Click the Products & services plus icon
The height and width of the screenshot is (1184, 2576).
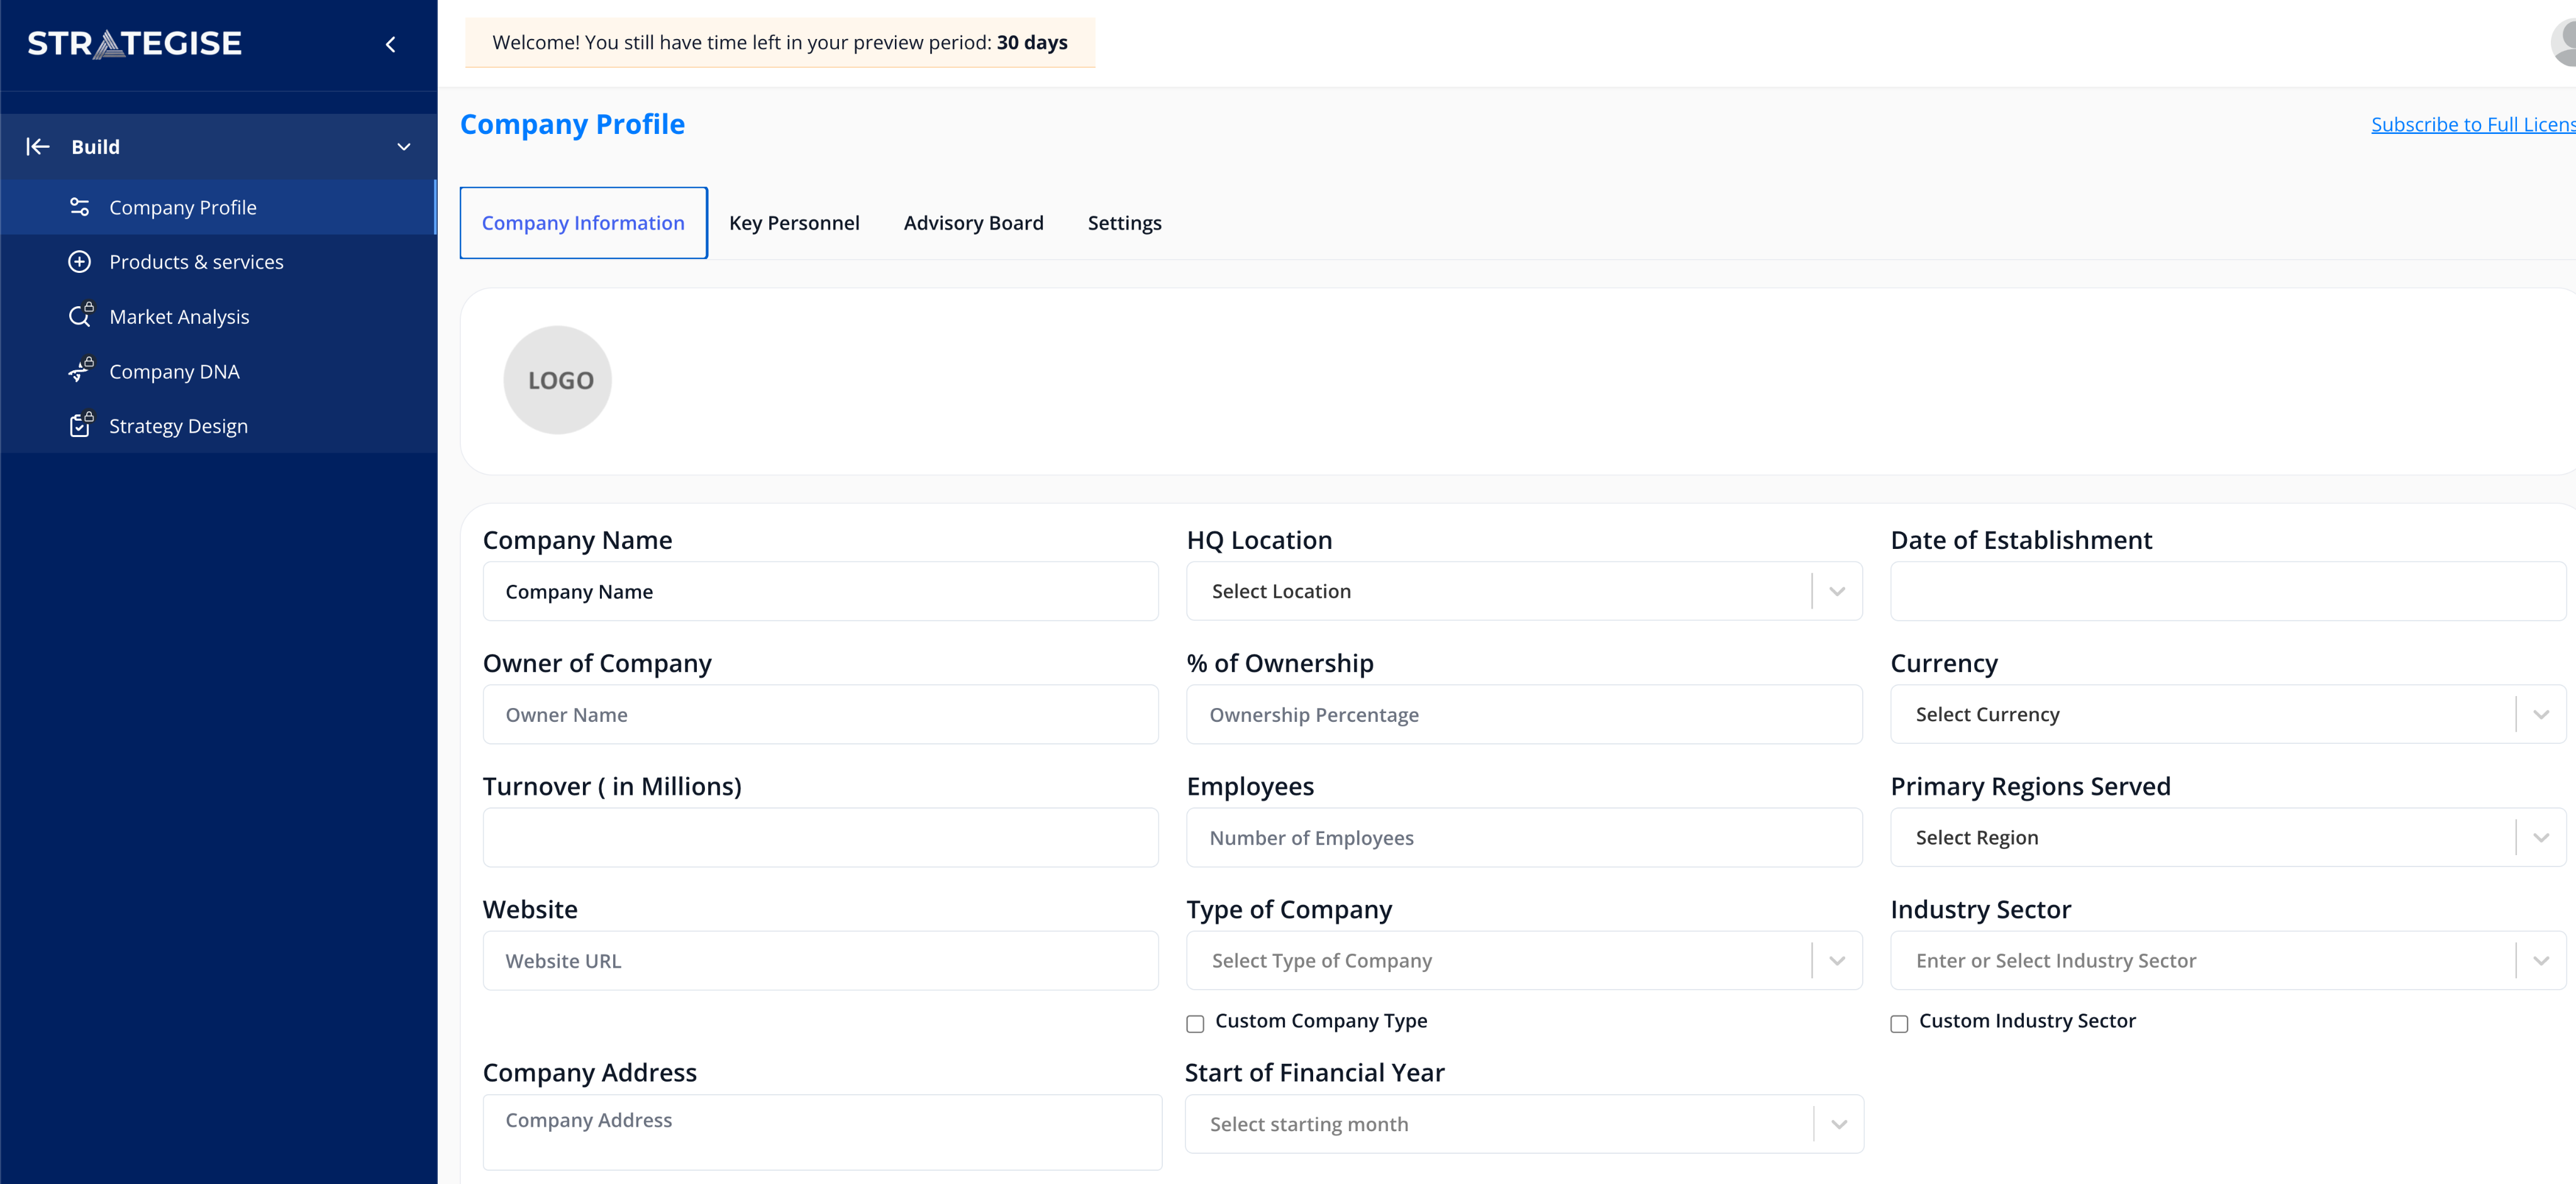(x=80, y=261)
